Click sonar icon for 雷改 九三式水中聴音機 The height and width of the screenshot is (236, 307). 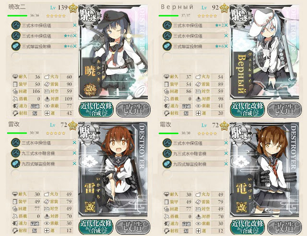(x=16, y=153)
